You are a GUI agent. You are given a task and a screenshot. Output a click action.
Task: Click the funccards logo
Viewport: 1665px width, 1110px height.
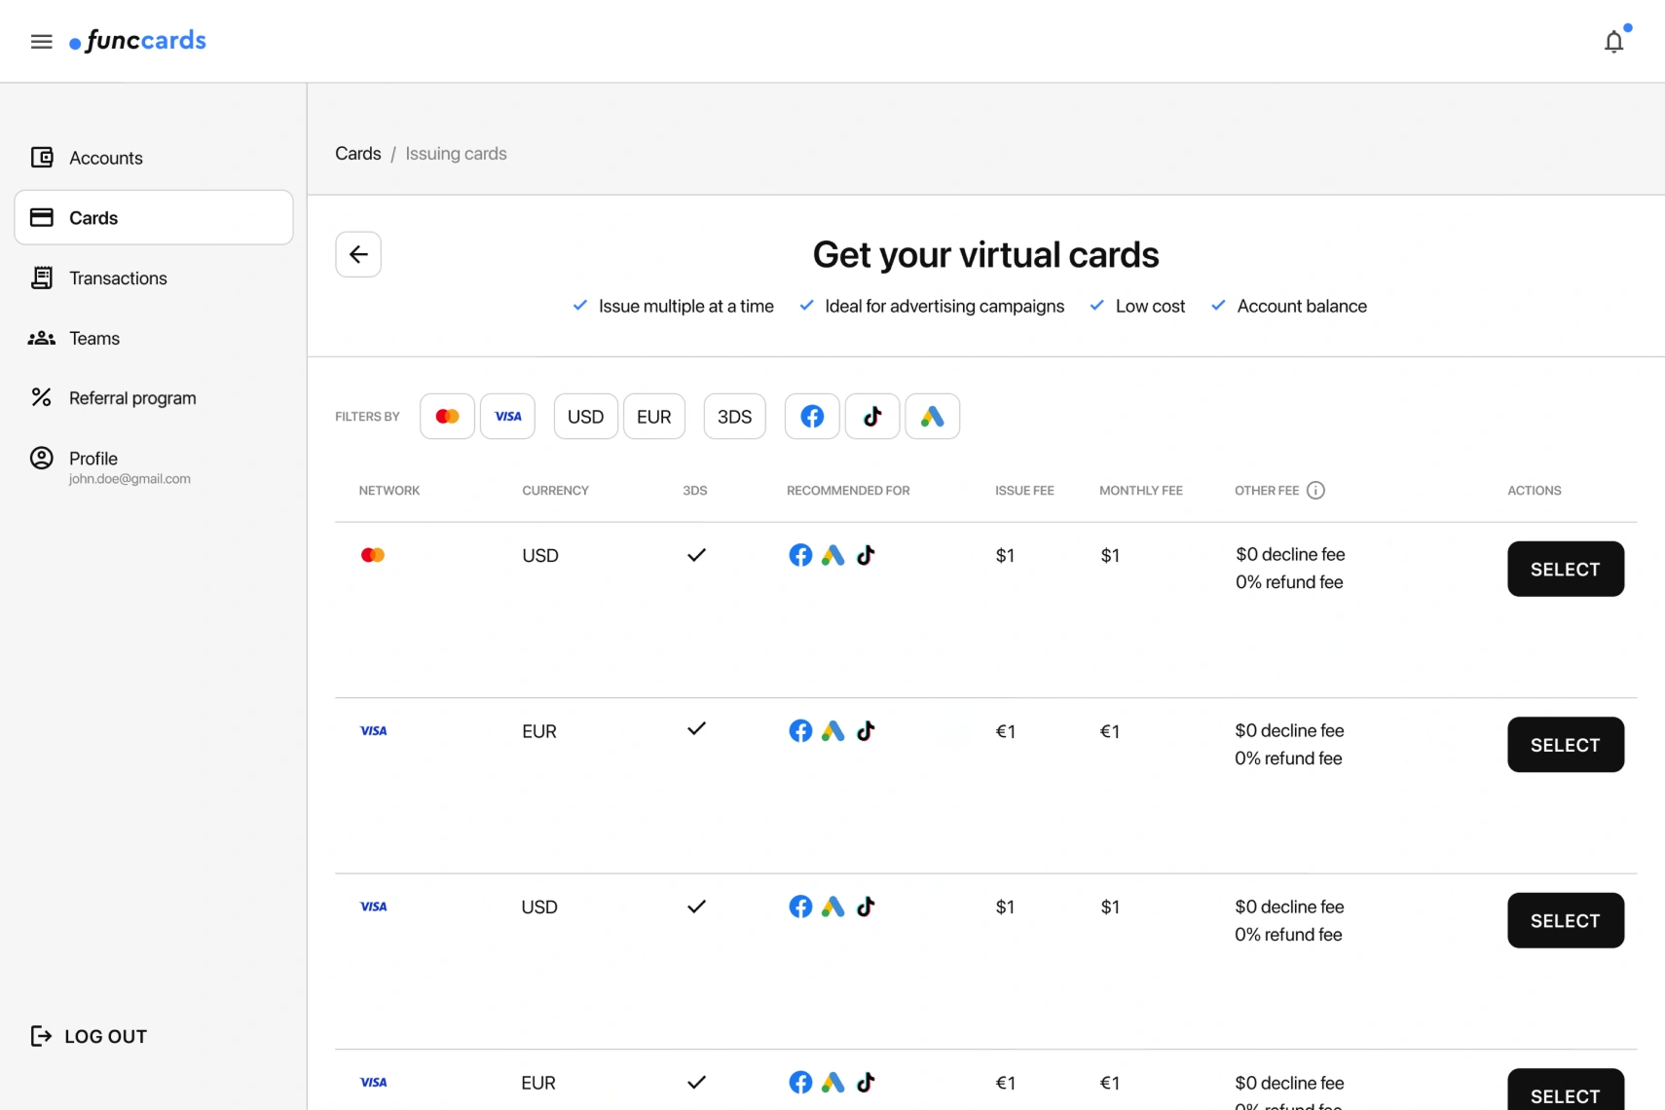[138, 41]
